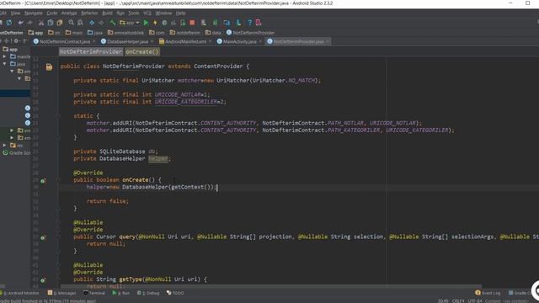Click the Copy icon in toolbar

(51, 23)
